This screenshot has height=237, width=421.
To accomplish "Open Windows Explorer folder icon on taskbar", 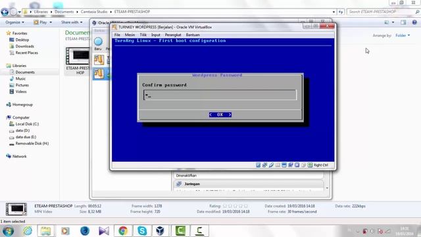I will pos(45,231).
